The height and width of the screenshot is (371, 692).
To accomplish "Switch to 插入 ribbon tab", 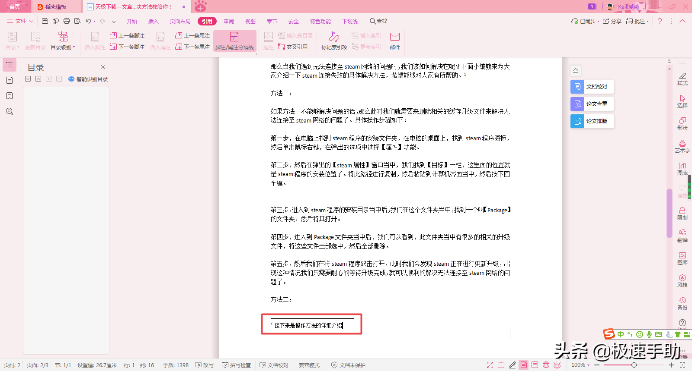I will click(154, 21).
